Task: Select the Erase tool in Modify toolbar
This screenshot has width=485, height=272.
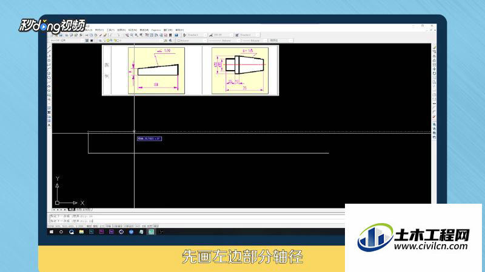Action: click(434, 48)
